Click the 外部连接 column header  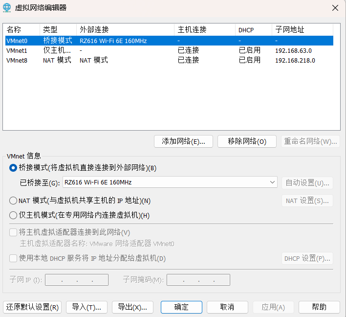pyautogui.click(x=125, y=30)
